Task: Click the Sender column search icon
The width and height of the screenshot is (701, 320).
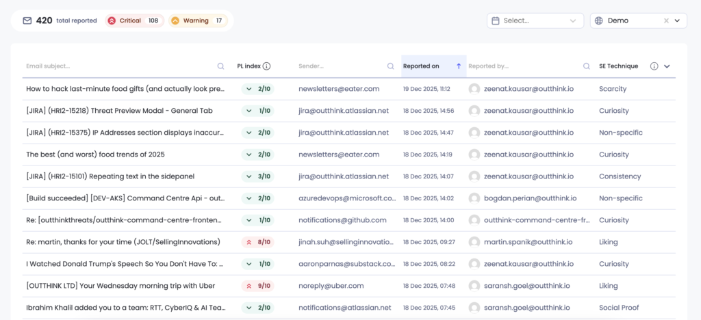Action: click(x=390, y=66)
